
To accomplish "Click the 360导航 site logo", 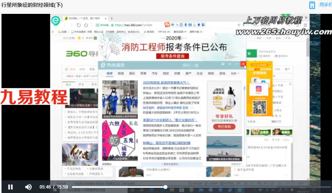I will coord(81,54).
